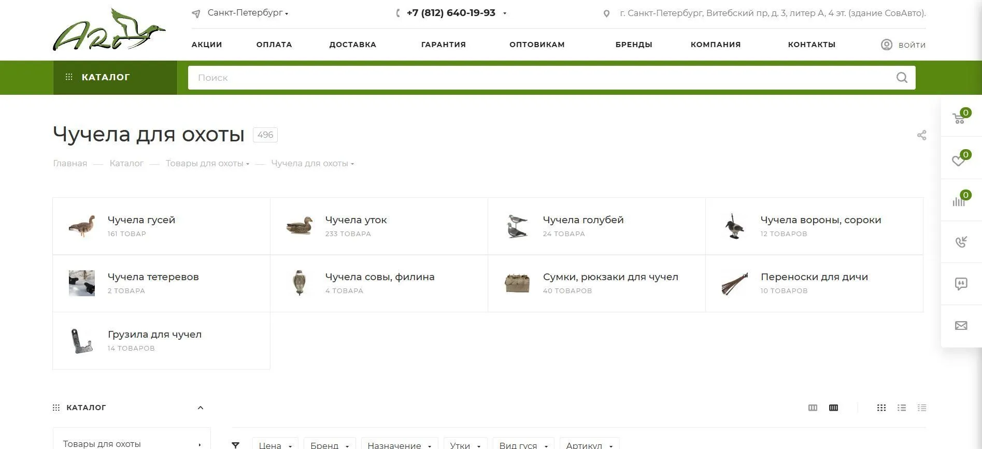Open the favorites heart icon

point(959,160)
